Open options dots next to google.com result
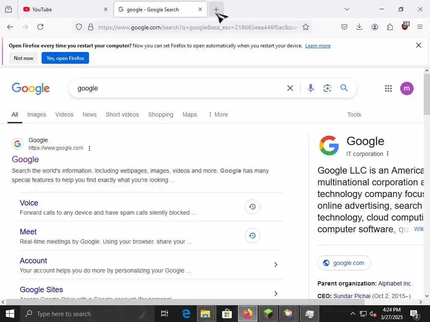 89,148
